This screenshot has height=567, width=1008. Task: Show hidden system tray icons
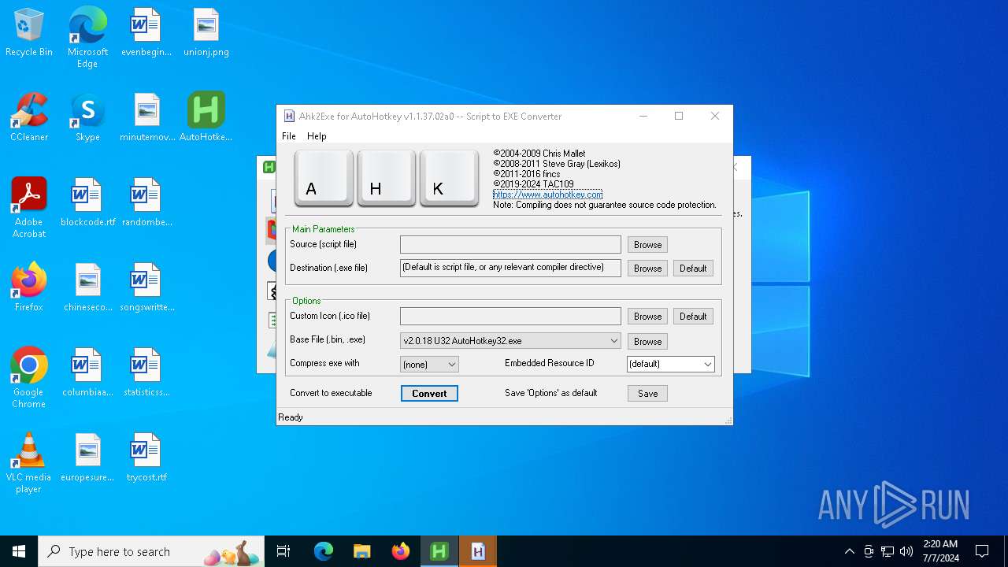pyautogui.click(x=849, y=551)
